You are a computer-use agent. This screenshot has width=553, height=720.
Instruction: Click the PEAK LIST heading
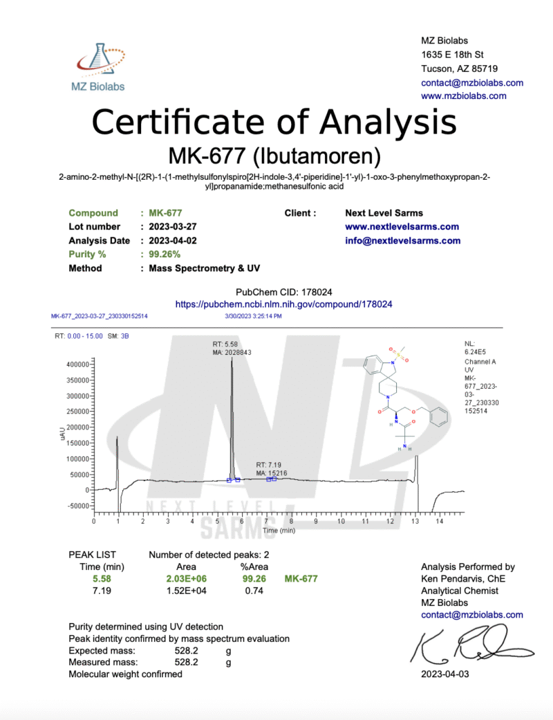click(x=92, y=555)
